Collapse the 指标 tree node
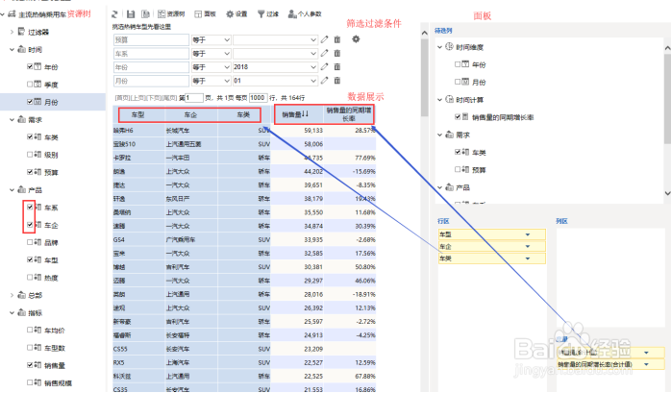This screenshot has width=671, height=393. (12, 312)
